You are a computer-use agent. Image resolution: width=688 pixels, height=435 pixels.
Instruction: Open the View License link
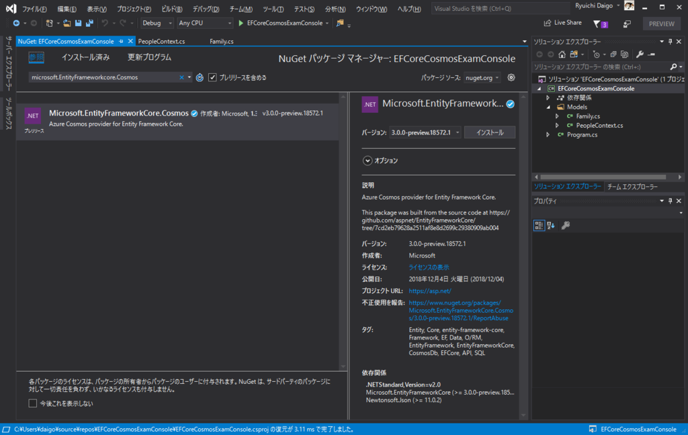(x=429, y=268)
